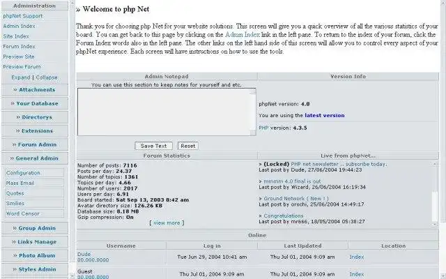
Task: Open Forum Index in the sidebar
Action: point(19,47)
